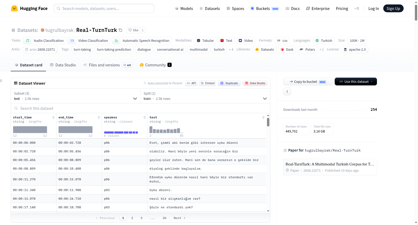418x225 pixels.
Task: Click the Audio Classification task tag
Action: [x=45, y=41]
